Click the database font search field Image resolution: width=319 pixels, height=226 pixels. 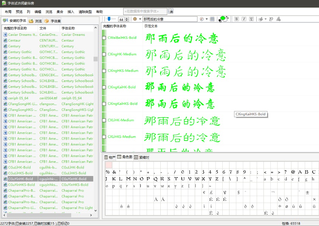[x=145, y=11]
